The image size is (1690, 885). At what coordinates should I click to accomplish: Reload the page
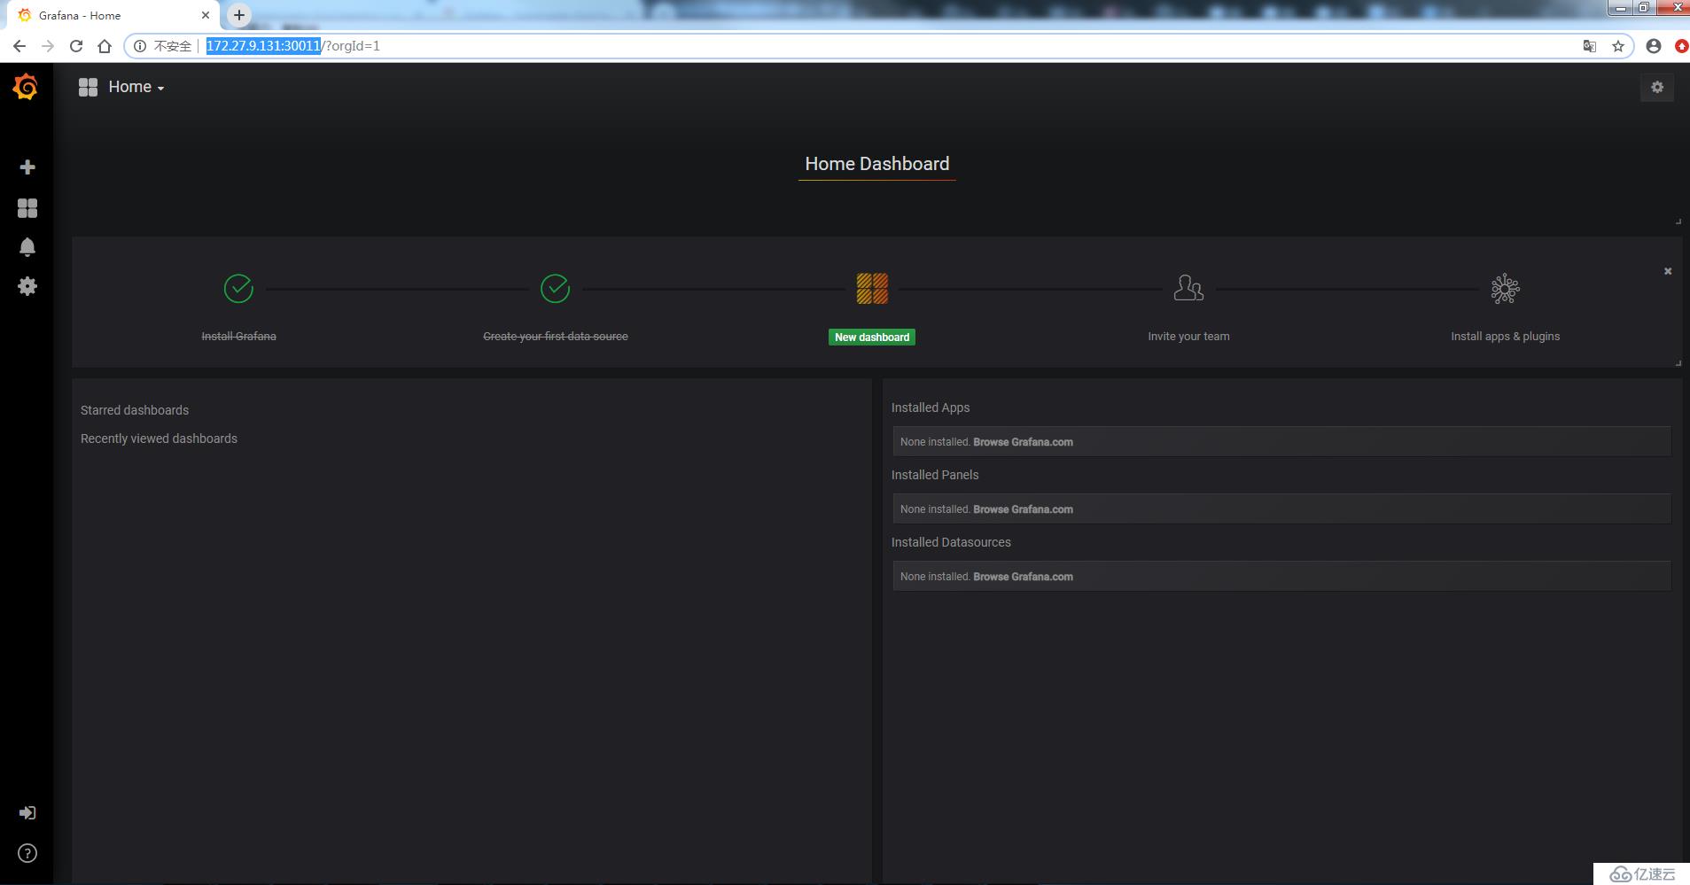click(x=76, y=46)
